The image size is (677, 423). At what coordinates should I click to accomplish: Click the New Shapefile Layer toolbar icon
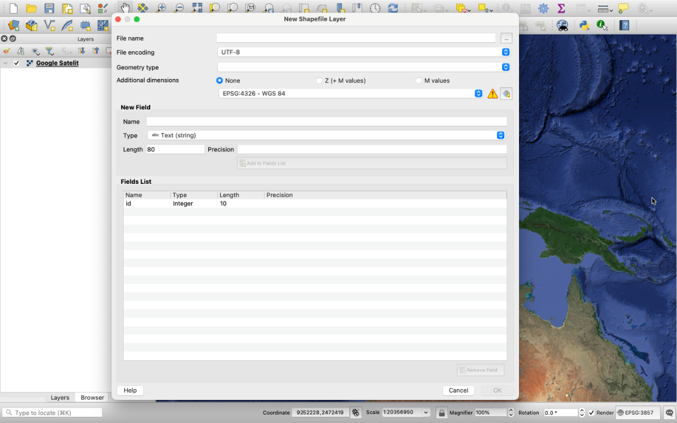[x=50, y=25]
